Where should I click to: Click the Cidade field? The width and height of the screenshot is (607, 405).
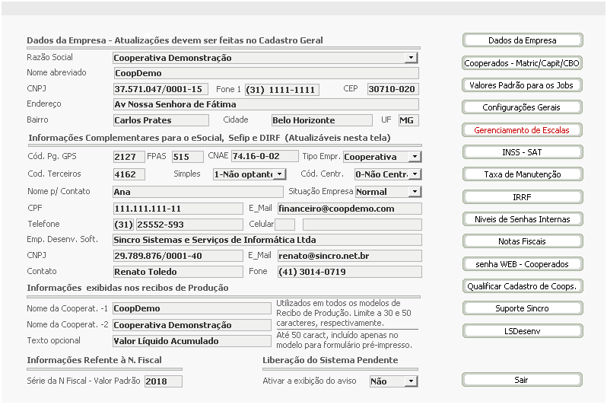pos(322,120)
